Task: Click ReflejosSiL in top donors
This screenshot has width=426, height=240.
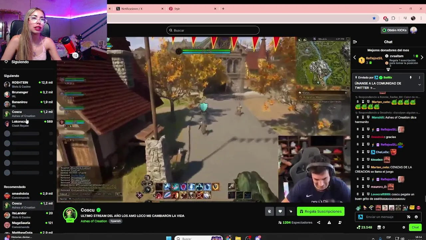Action: (x=374, y=58)
